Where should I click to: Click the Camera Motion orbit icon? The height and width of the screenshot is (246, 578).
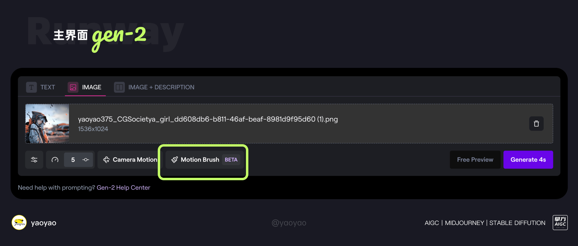tap(106, 160)
